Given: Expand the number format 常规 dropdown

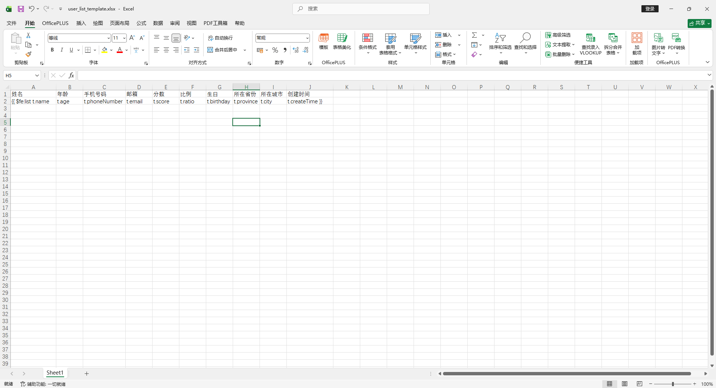Looking at the screenshot, I should point(307,38).
